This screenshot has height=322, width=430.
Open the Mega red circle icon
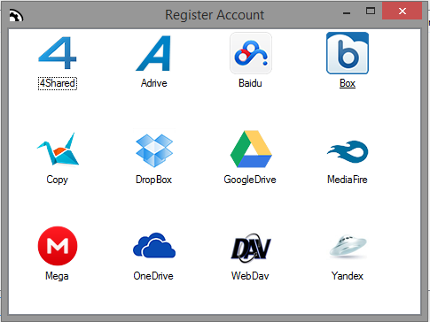58,246
